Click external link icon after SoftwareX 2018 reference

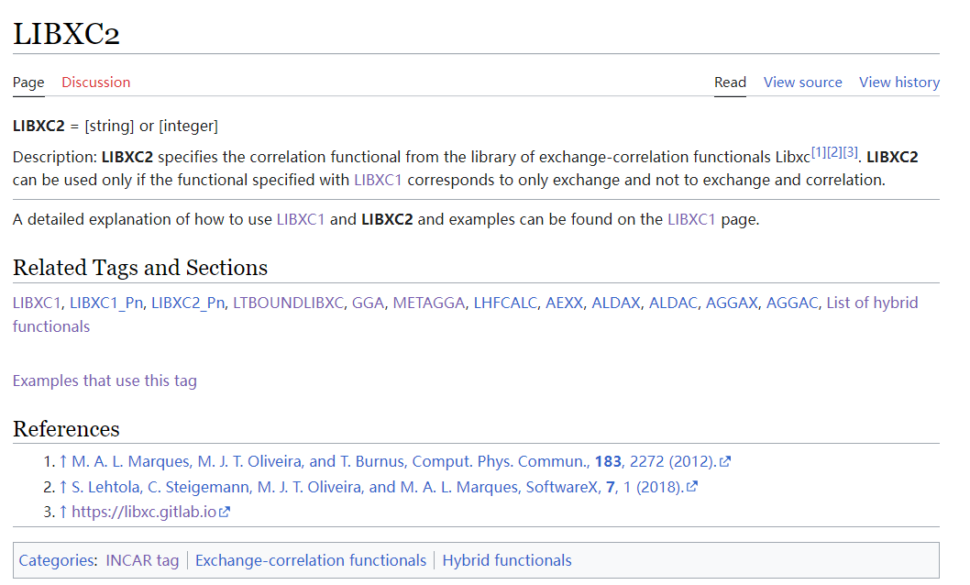click(x=692, y=487)
